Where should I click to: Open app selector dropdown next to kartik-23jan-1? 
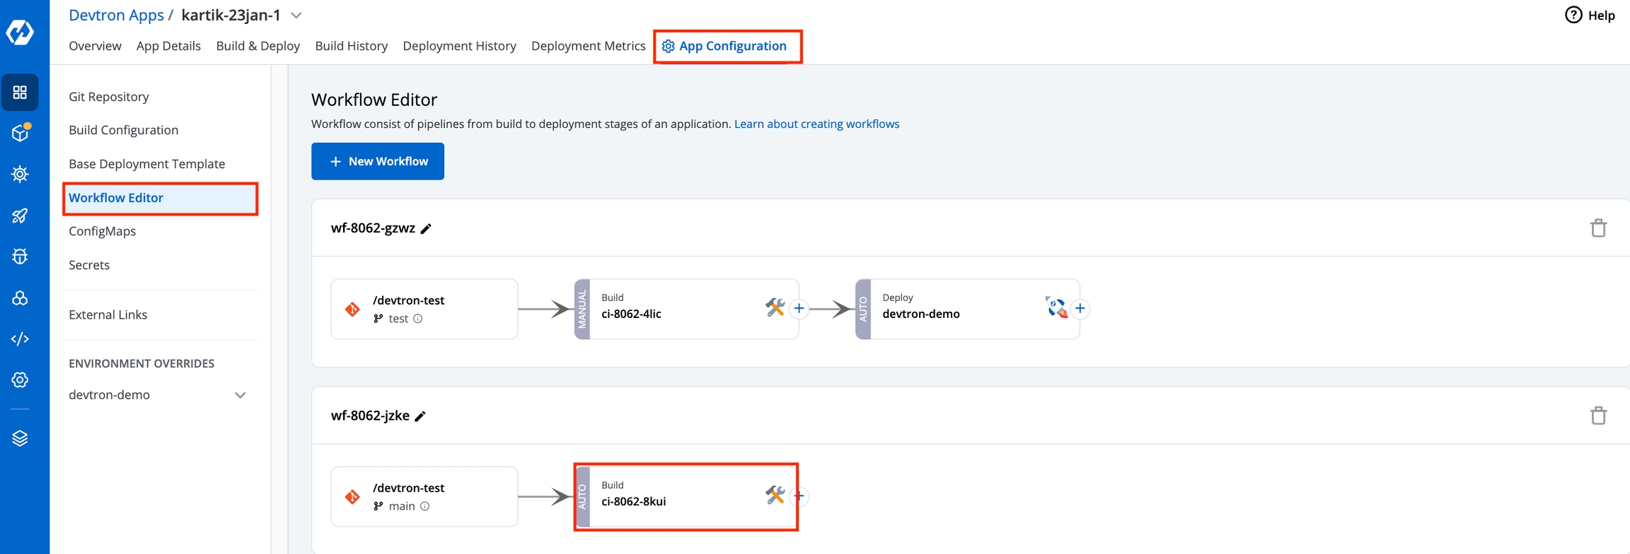coord(296,16)
